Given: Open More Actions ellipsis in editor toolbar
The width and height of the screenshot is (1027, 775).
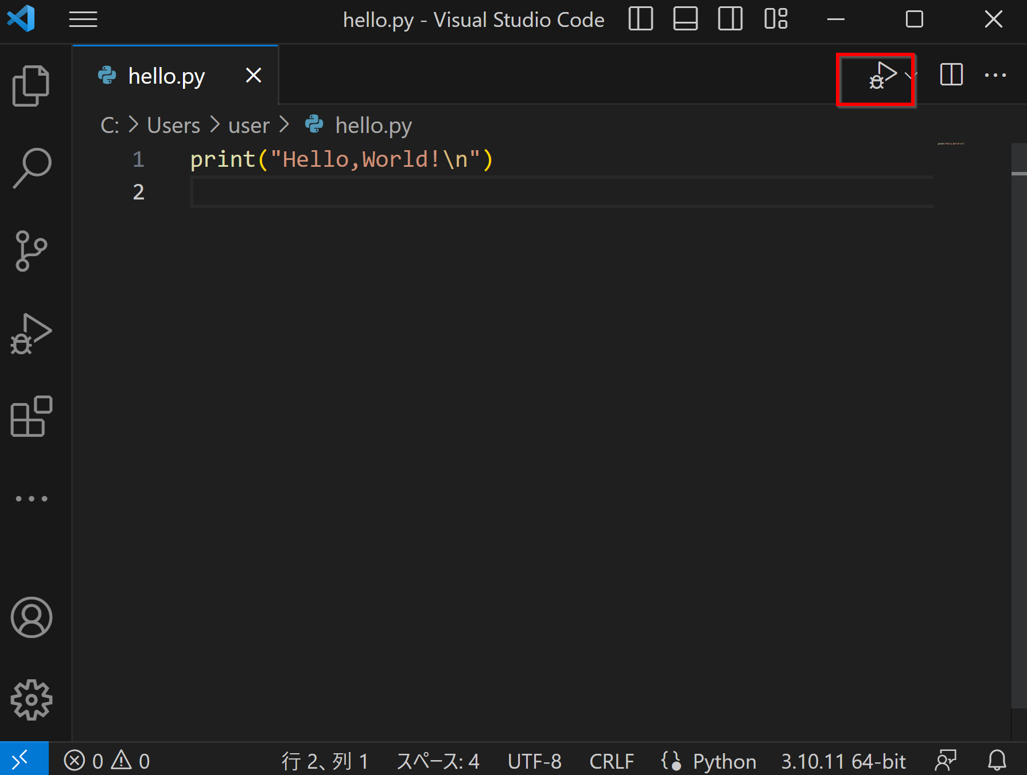Looking at the screenshot, I should [x=995, y=75].
